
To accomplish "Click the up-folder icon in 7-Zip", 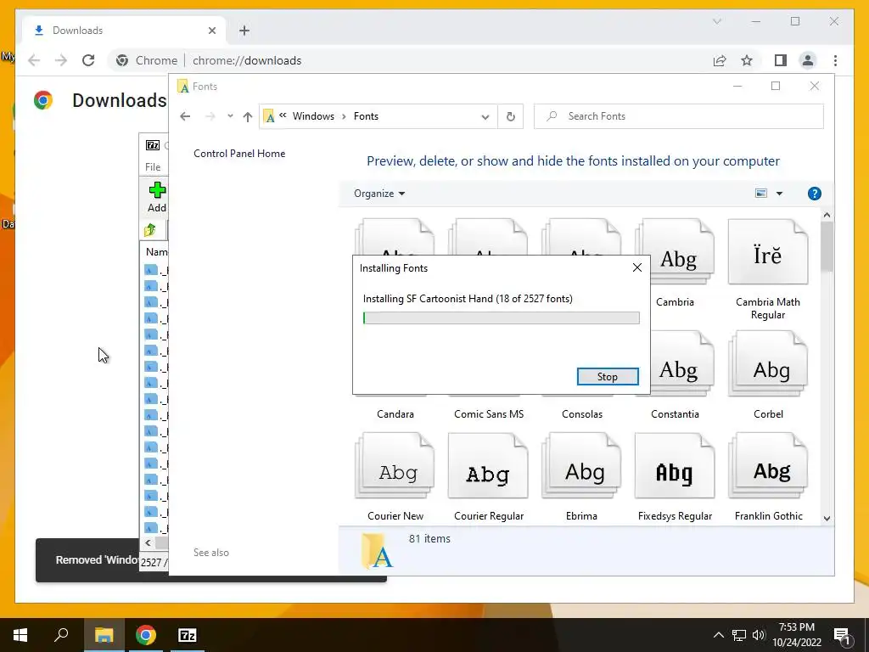I will click(x=149, y=229).
